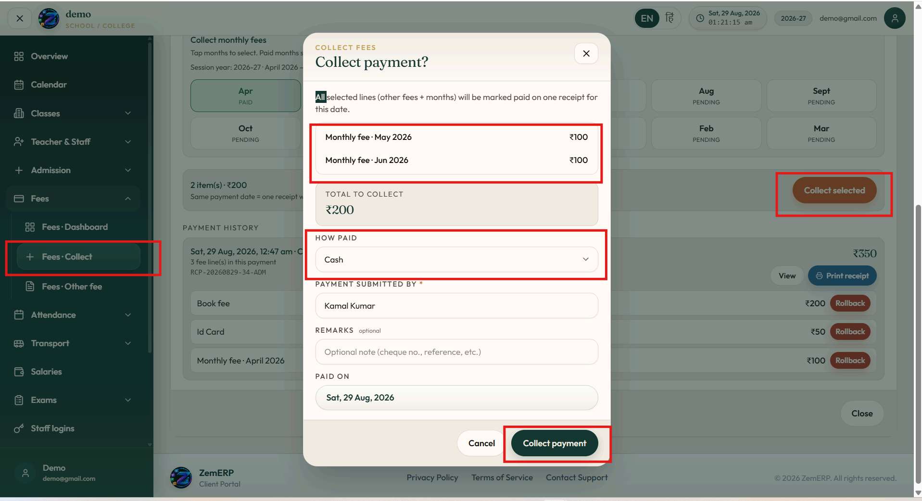Expand the Classes menu chevron
922x501 pixels.
click(x=128, y=113)
